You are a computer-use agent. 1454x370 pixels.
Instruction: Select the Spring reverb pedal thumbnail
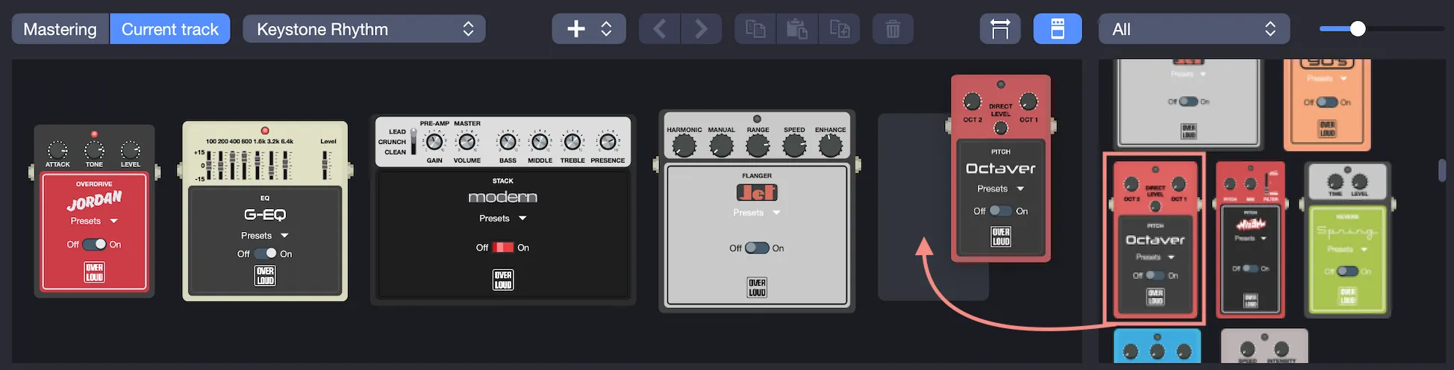[1348, 239]
